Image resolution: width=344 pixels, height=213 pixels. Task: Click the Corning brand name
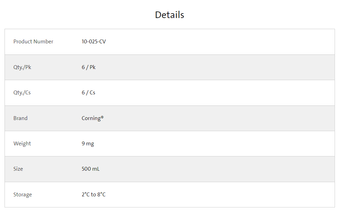tap(91, 118)
